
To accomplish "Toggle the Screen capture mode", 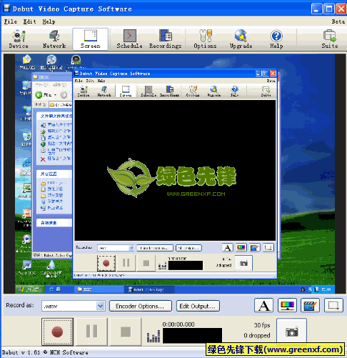I will tap(91, 39).
